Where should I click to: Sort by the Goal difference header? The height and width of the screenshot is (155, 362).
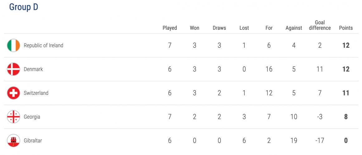click(x=320, y=25)
